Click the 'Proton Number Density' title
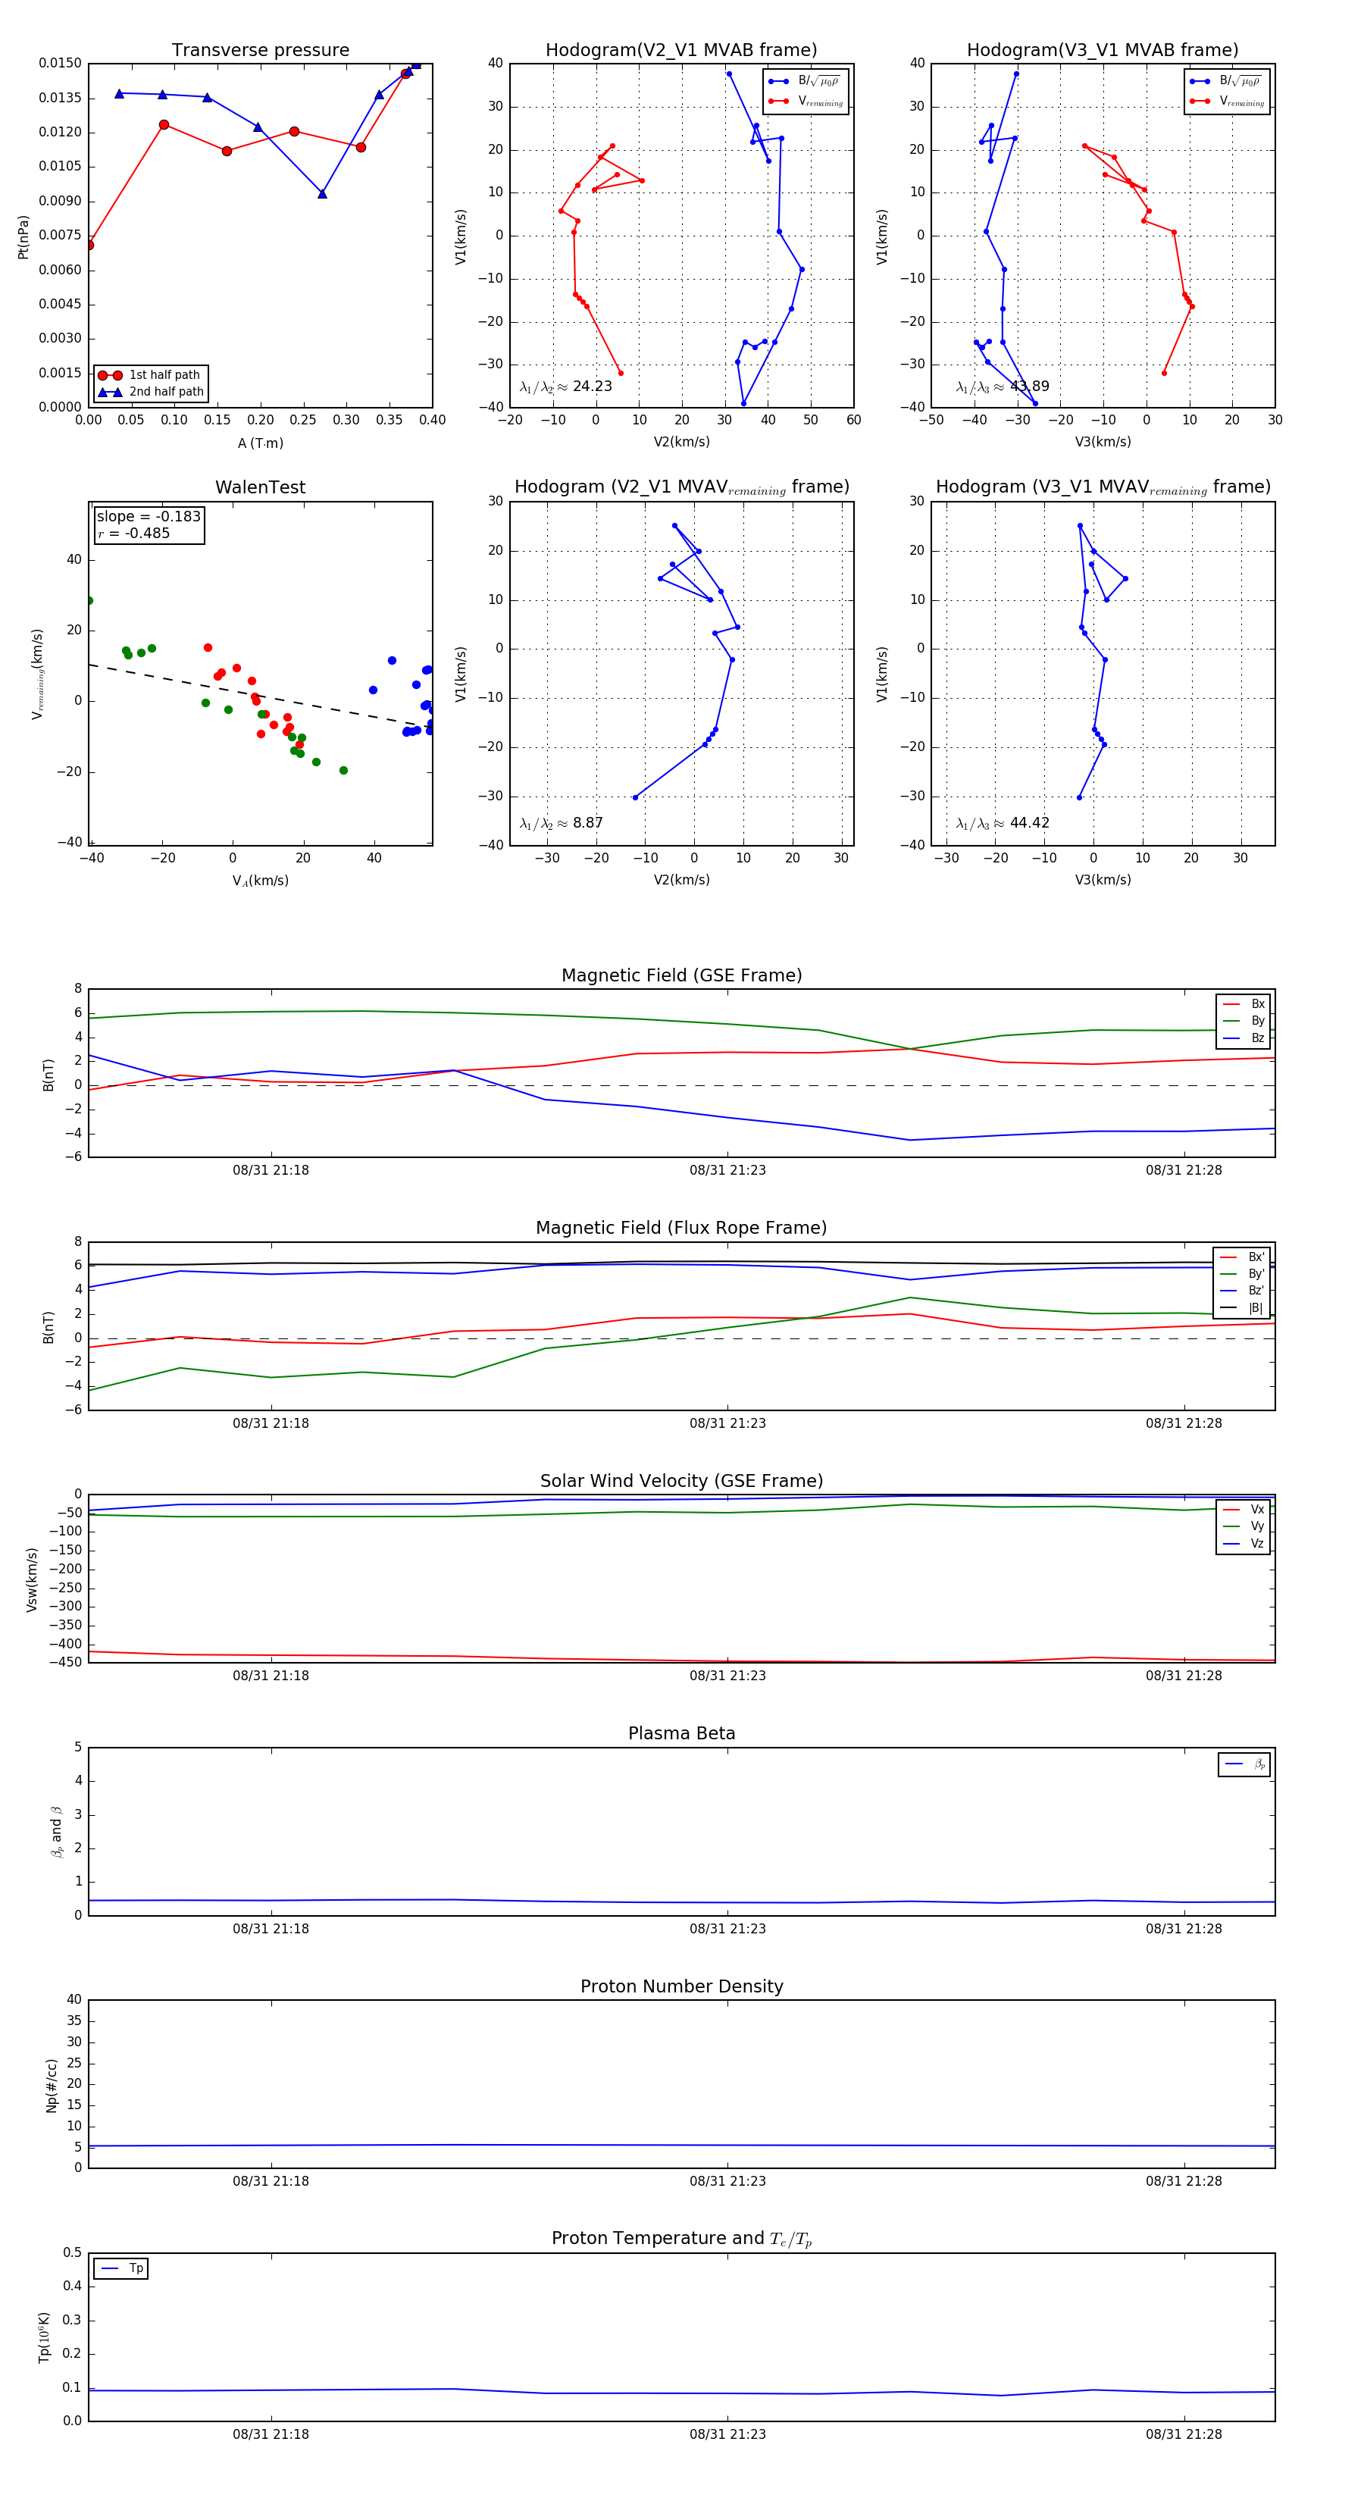 coord(681,1986)
